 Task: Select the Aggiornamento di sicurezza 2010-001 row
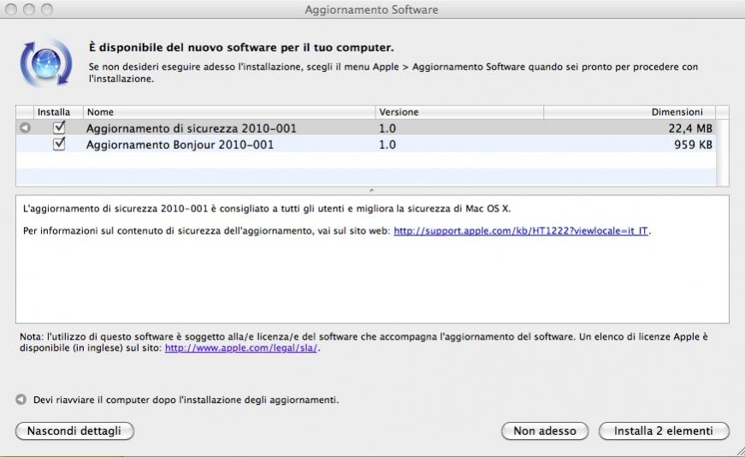pyautogui.click(x=366, y=128)
